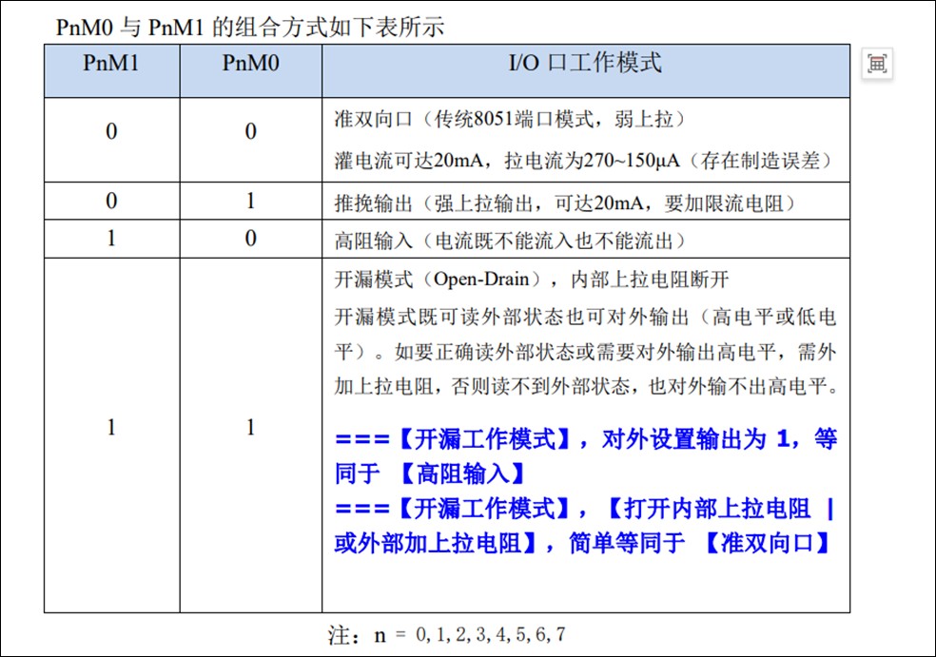Click the line starting '开漏模式既可读外部状态'
Viewport: 936px width, 657px height.
click(586, 317)
